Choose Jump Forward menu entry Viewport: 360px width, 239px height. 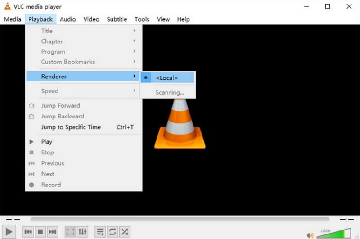[84, 106]
